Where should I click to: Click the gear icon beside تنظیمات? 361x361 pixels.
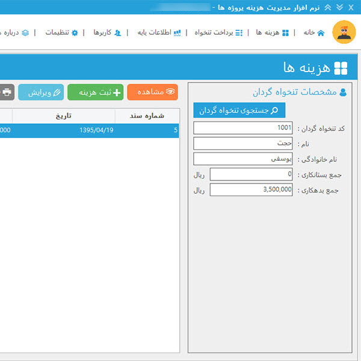coord(75,32)
